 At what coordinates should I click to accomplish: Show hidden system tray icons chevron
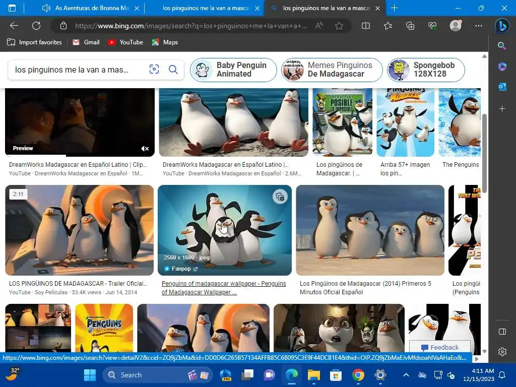[x=406, y=375]
